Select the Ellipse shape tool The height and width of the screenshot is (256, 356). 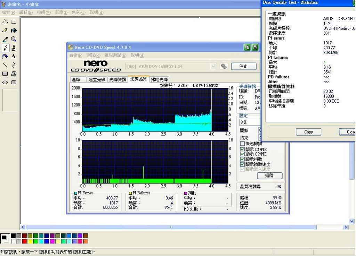pyautogui.click(x=5, y=82)
